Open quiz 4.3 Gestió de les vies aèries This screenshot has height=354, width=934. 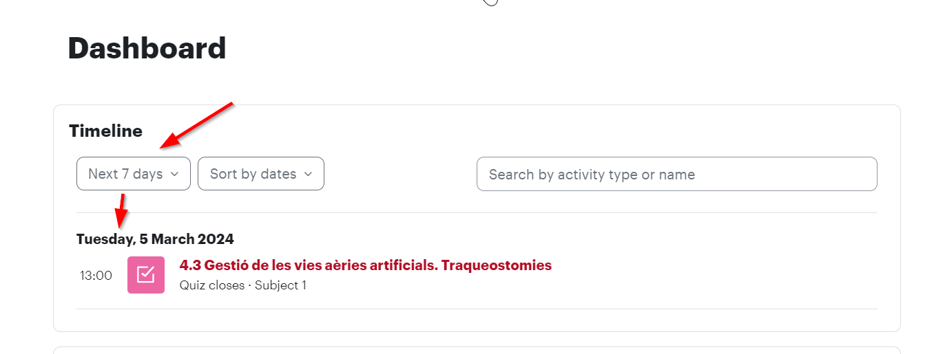(366, 265)
